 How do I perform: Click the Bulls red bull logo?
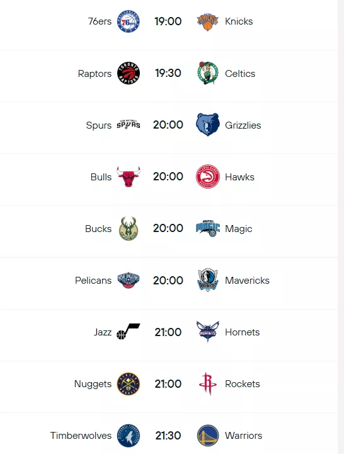[x=129, y=177]
